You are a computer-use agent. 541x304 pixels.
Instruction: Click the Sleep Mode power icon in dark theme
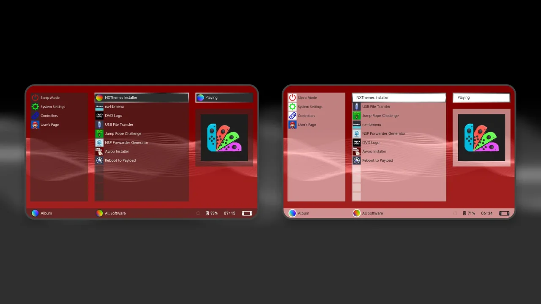[x=35, y=98]
